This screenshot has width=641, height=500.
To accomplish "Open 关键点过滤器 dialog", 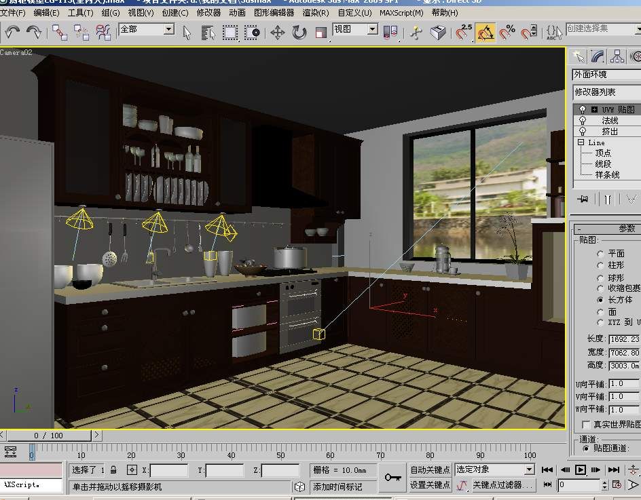I will tap(504, 485).
